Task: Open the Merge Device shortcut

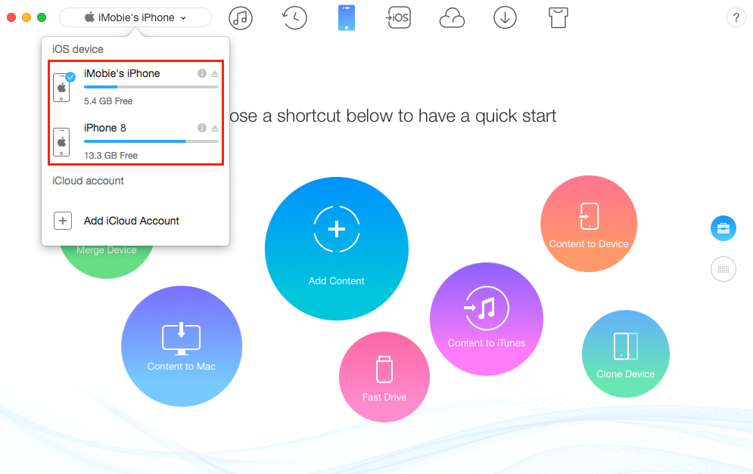Action: (x=107, y=262)
